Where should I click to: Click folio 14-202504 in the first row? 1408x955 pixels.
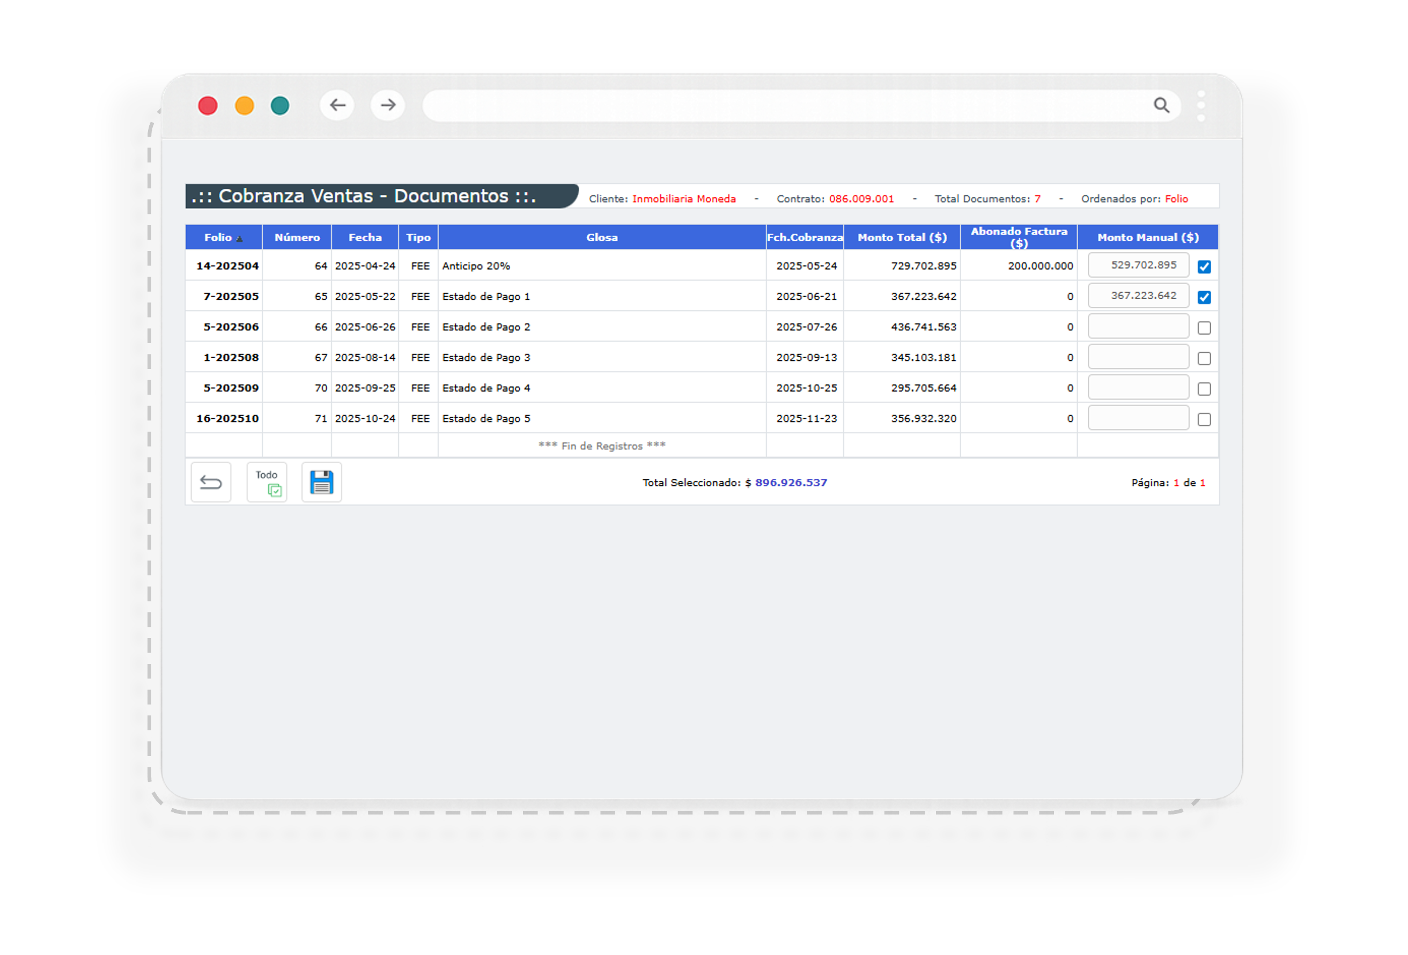pos(227,266)
